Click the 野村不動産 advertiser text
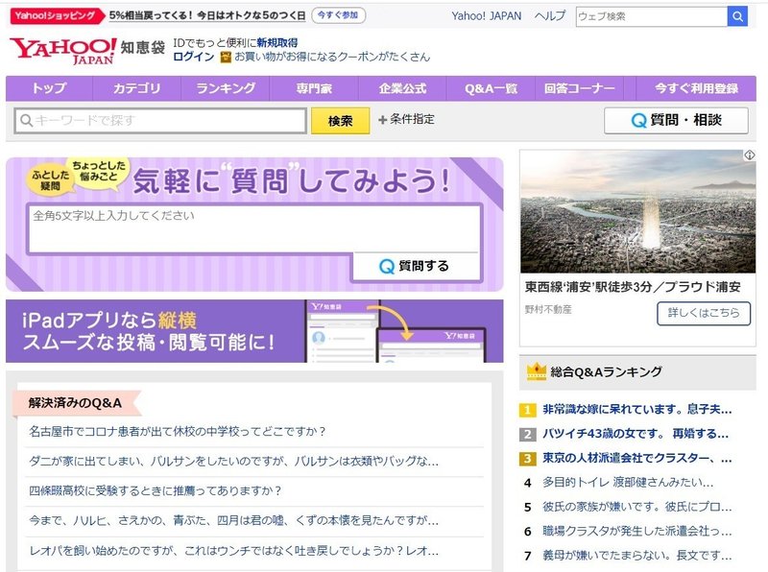This screenshot has width=768, height=572. (x=548, y=310)
